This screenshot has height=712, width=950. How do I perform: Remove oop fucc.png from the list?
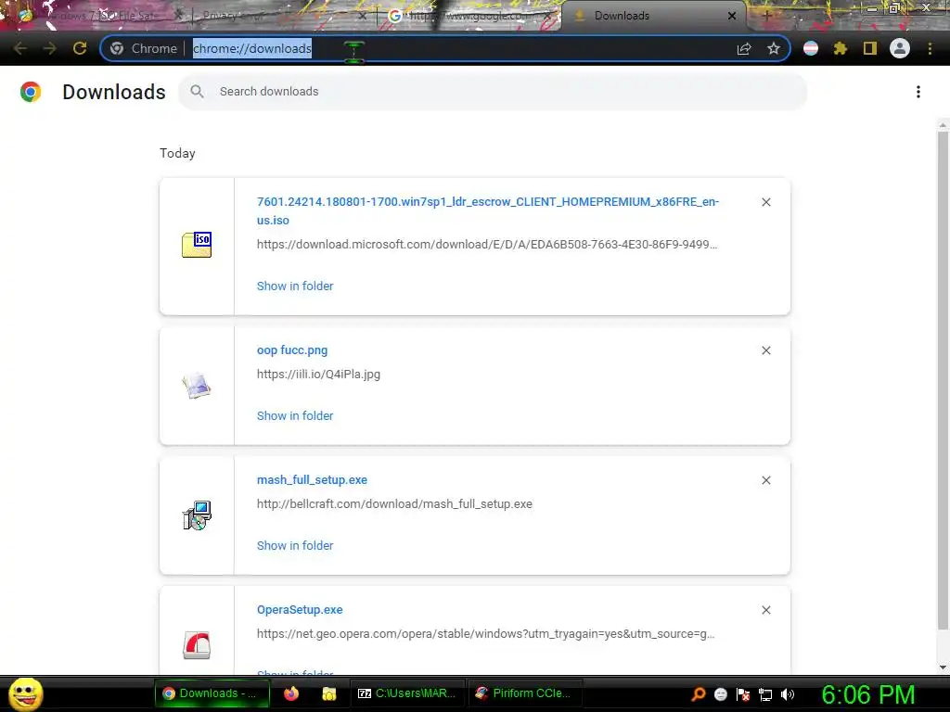765,350
